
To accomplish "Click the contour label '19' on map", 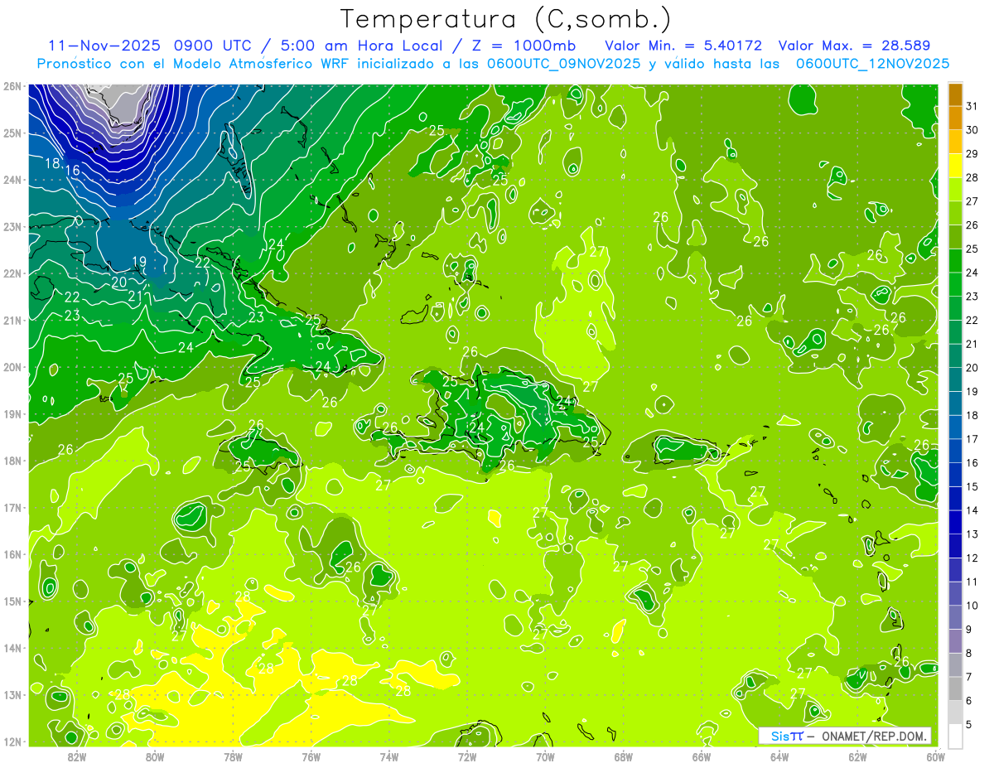I will tap(139, 262).
